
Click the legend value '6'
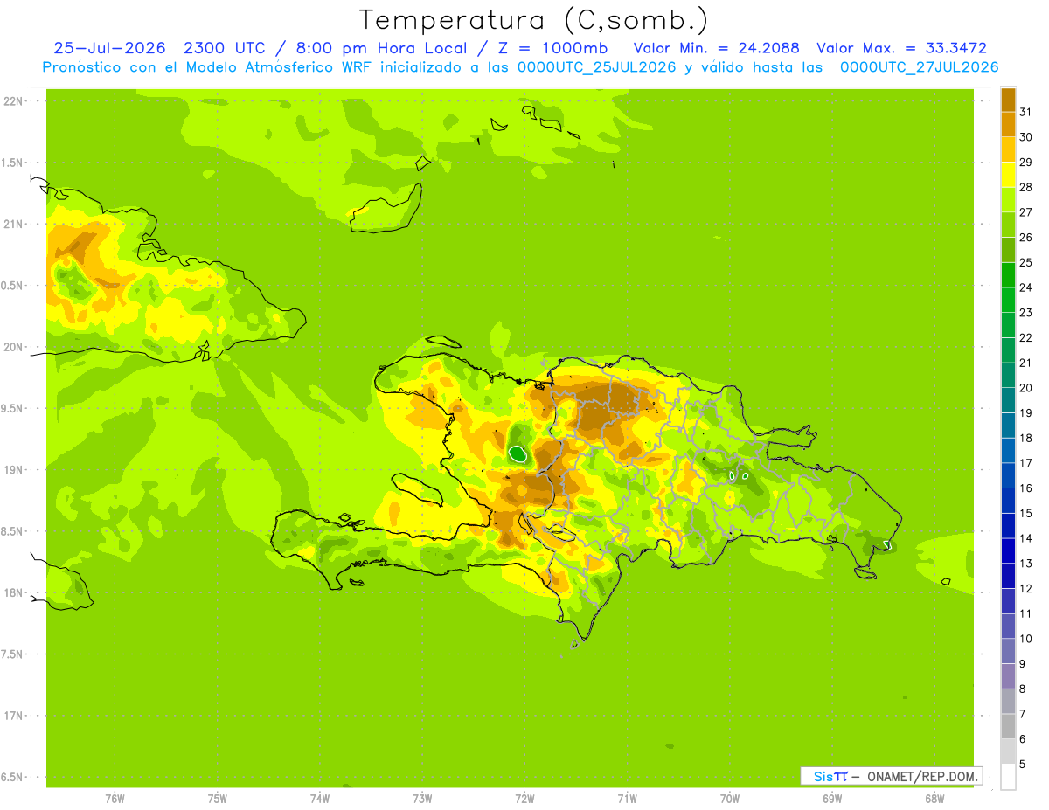coord(1023,739)
